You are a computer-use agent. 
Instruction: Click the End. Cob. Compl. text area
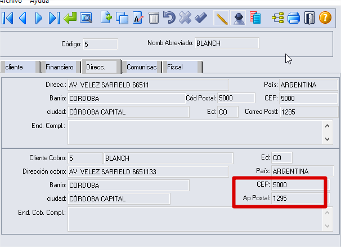coord(195,219)
